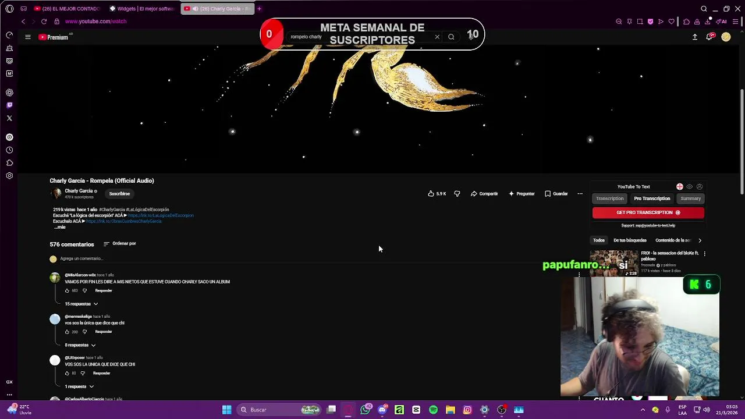Select the Summary tab

(x=690, y=198)
